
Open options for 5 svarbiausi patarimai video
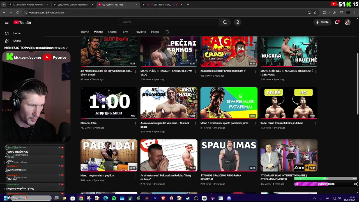coord(256,124)
